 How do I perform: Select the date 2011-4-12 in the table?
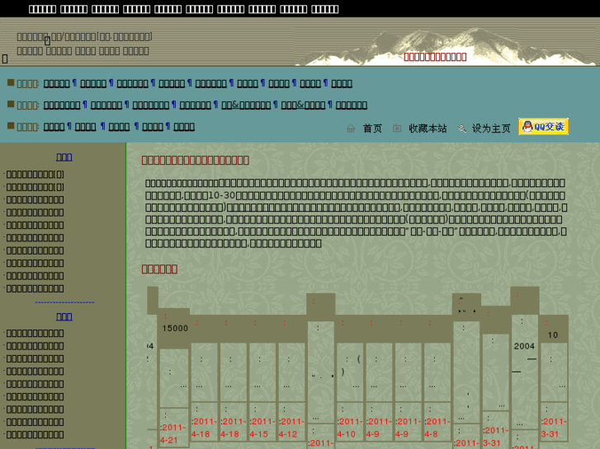[291, 428]
